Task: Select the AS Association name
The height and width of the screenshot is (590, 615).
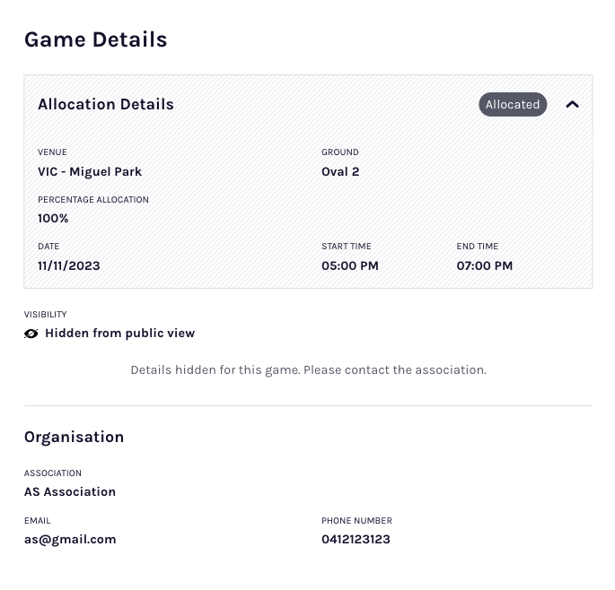Action: [70, 491]
